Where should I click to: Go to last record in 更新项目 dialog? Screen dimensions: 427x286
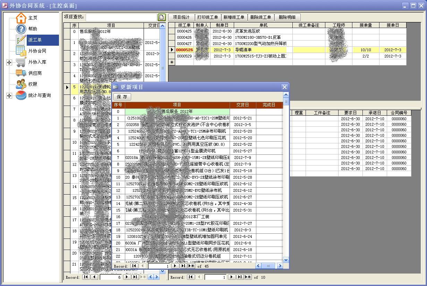tap(183, 266)
